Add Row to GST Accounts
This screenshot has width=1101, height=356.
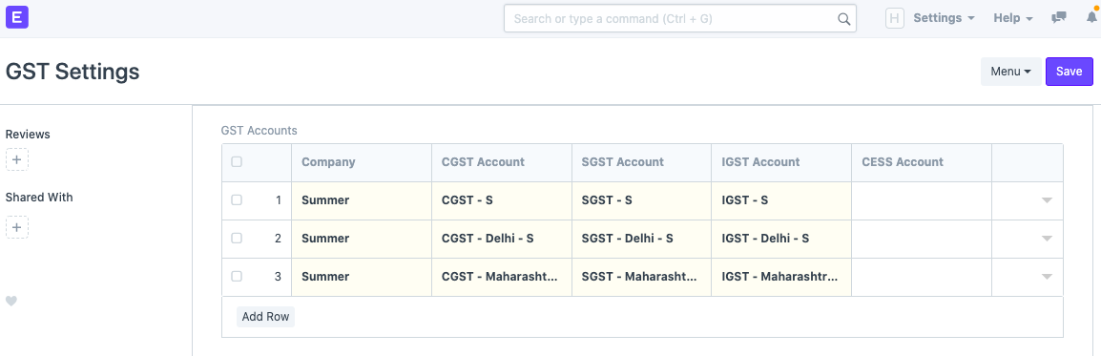pos(265,317)
